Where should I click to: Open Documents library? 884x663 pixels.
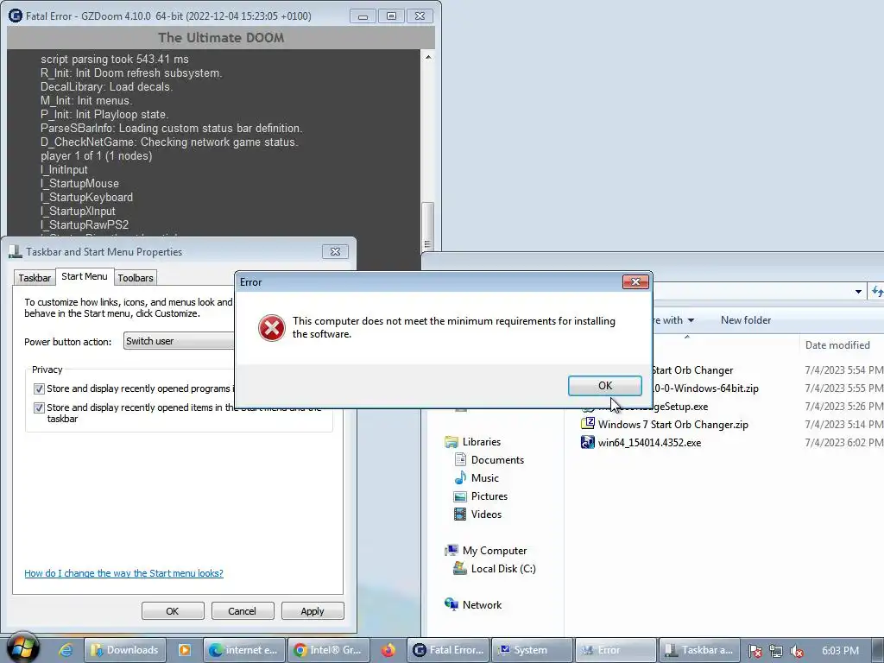(497, 460)
